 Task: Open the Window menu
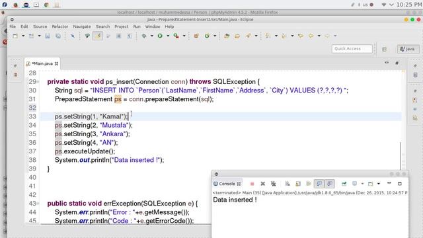(153, 26)
